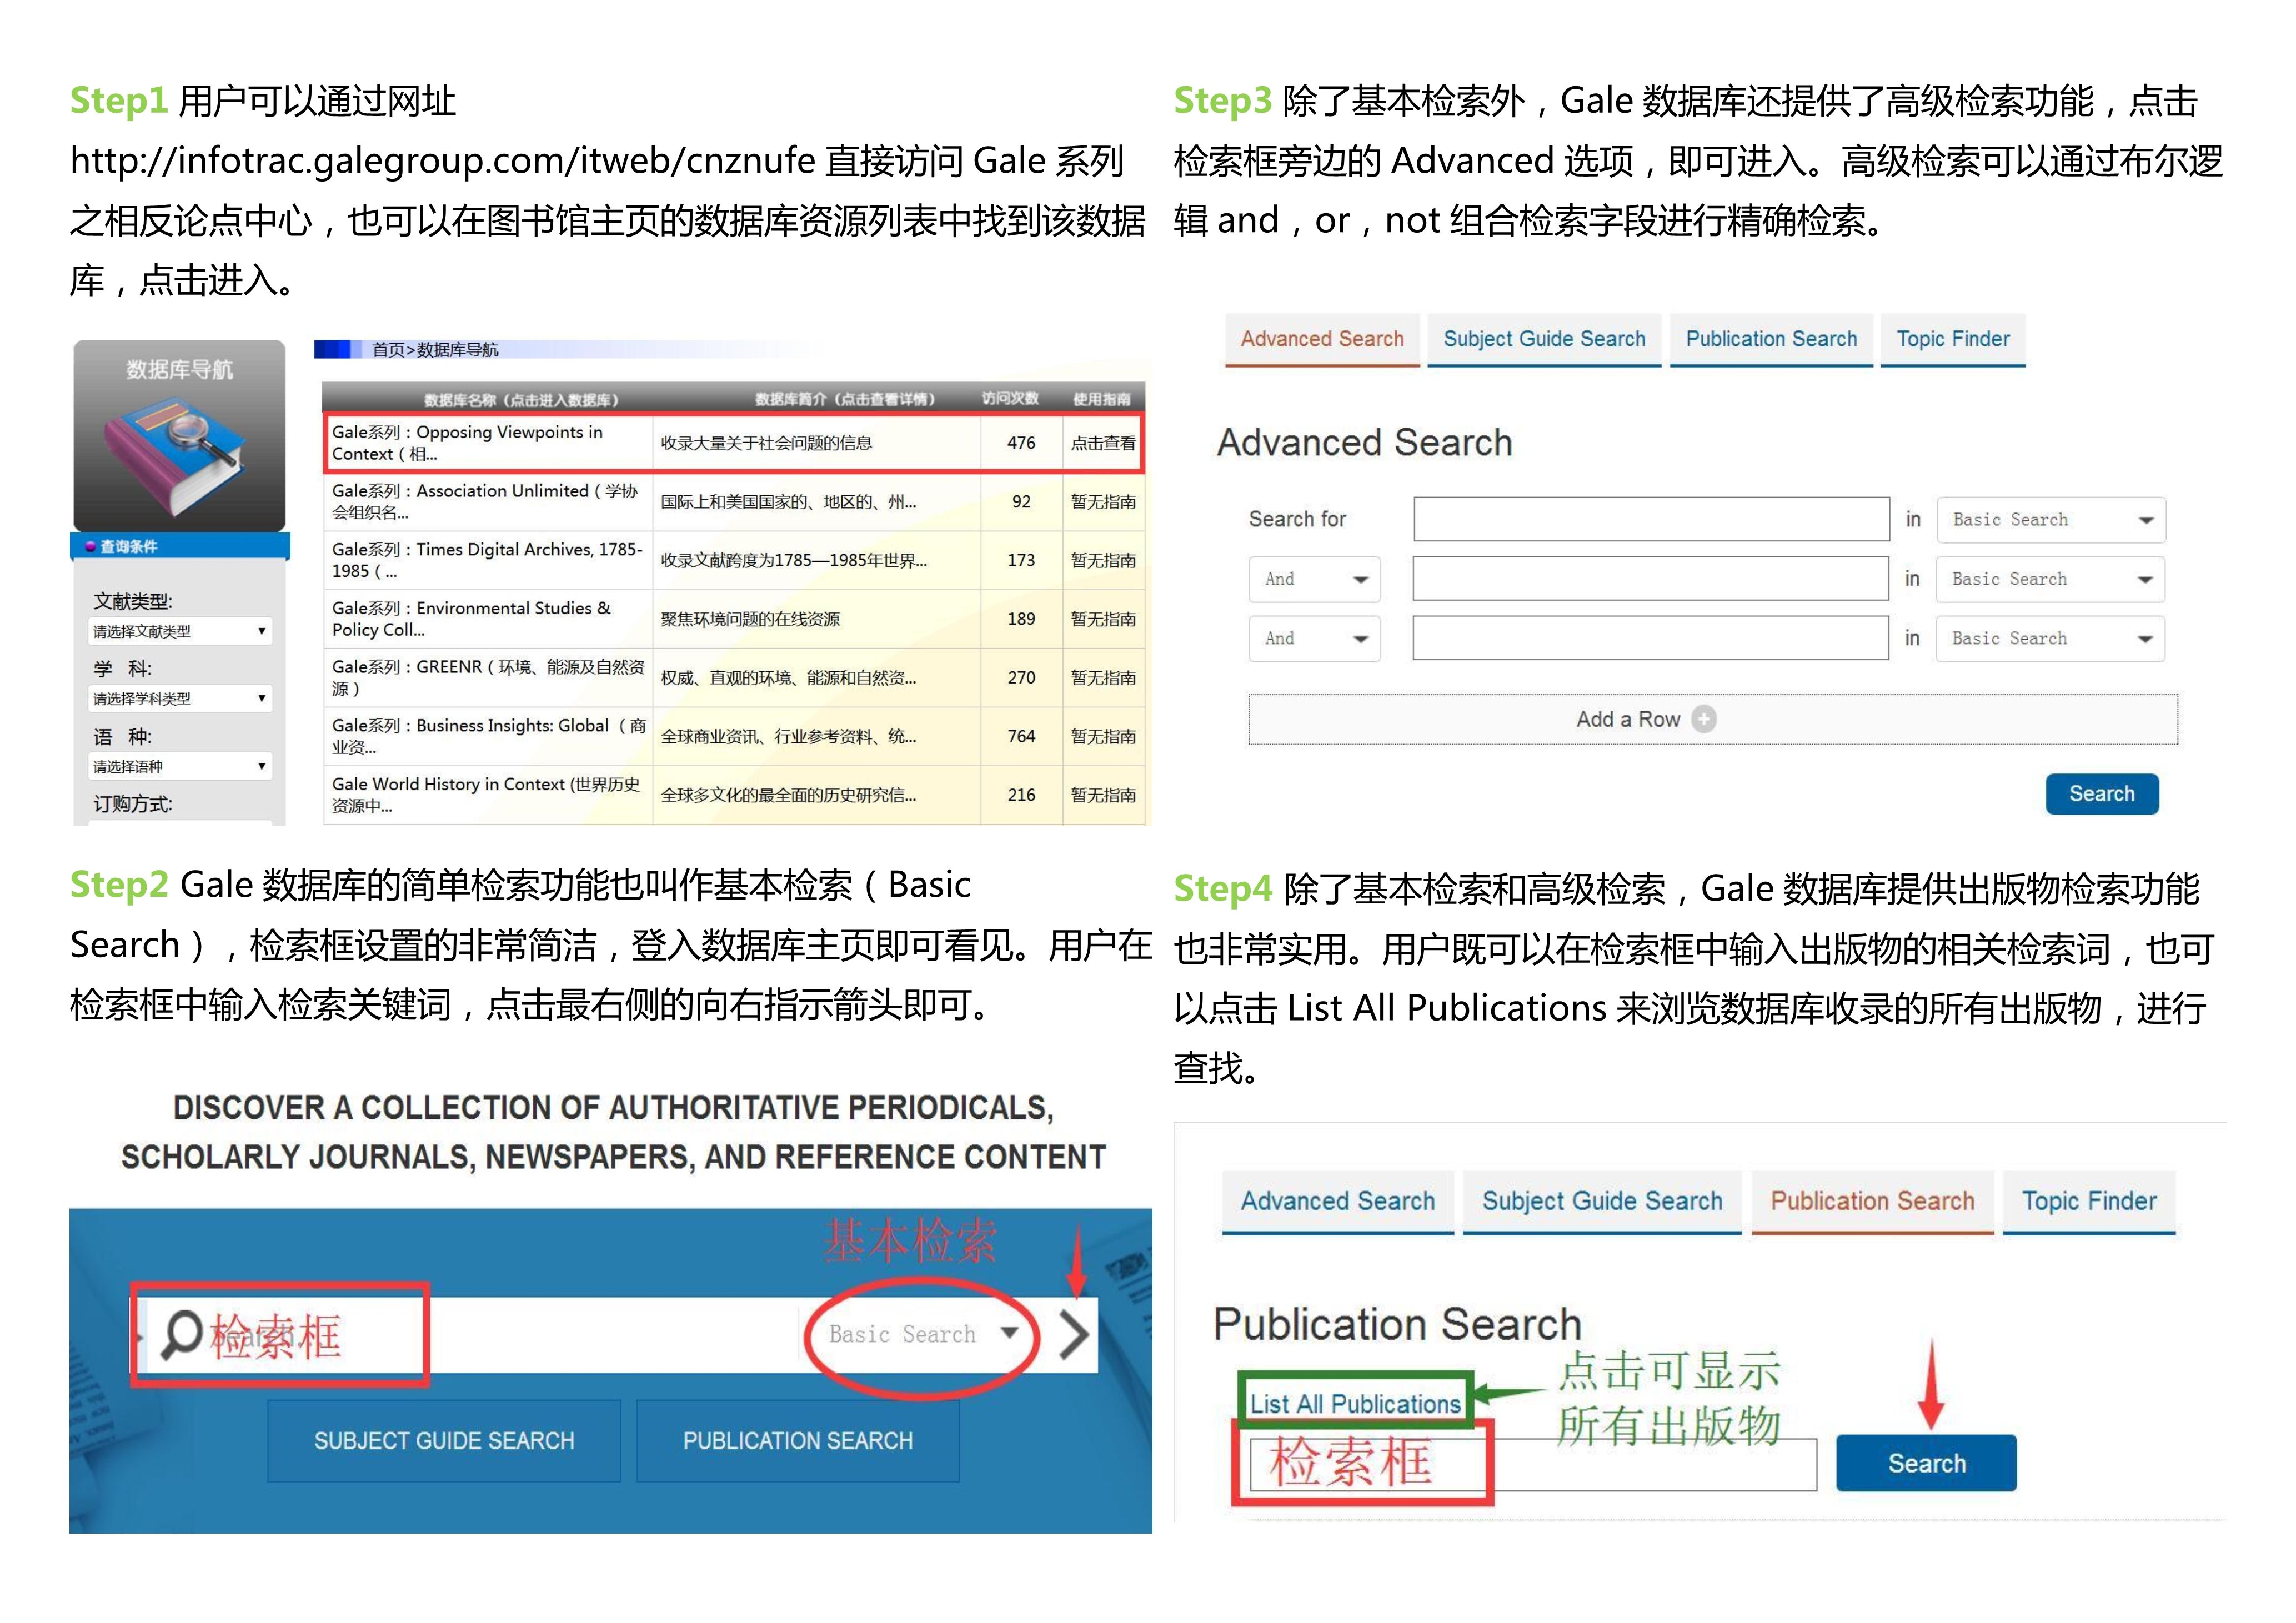Click the breadcrumb '首页>数据库导航'
This screenshot has width=2296, height=1623.
(x=435, y=350)
